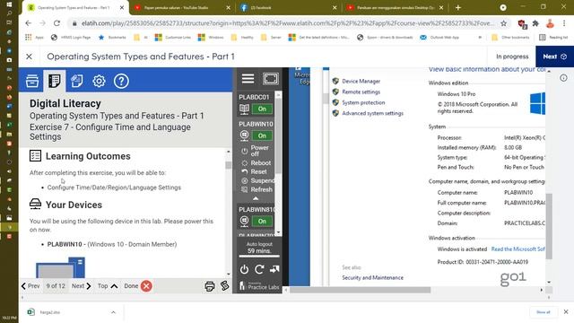Open the device panel hamburger menu
Viewport: 574px width, 323px height.
248,78
